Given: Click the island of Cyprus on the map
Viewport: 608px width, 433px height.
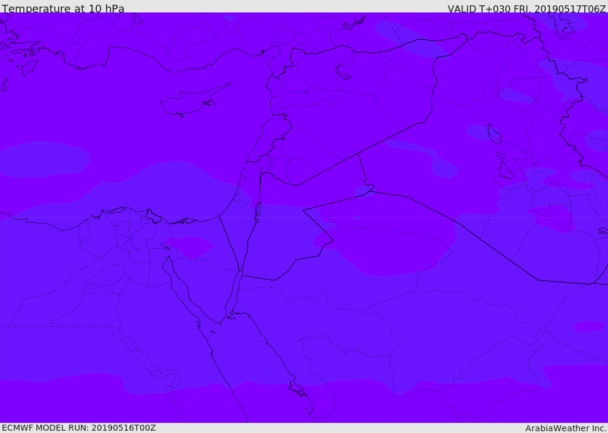Looking at the screenshot, I should point(195,100).
